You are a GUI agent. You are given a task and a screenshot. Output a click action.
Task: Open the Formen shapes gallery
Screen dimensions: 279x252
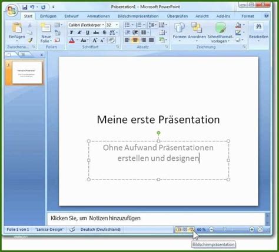180,32
